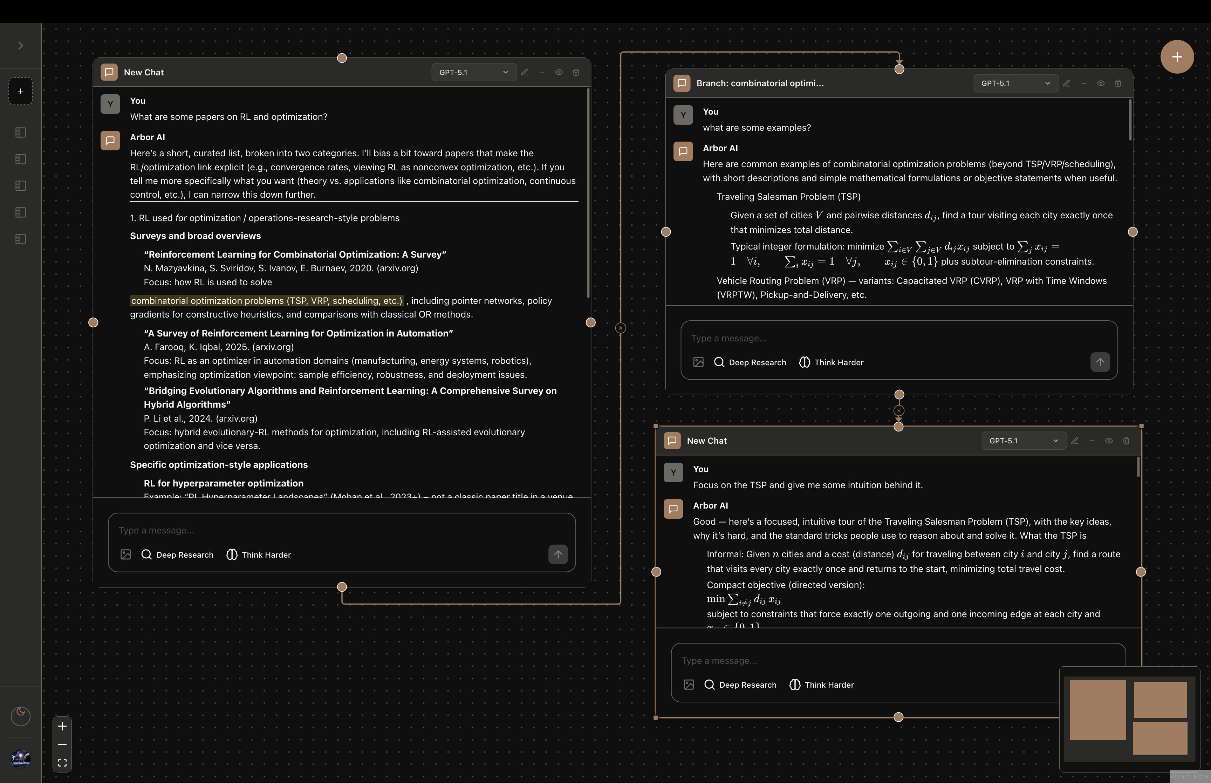Screen dimensions: 1211x783
Task: Click the dashed new-chat plus button in the sidebar
Action: tap(20, 91)
